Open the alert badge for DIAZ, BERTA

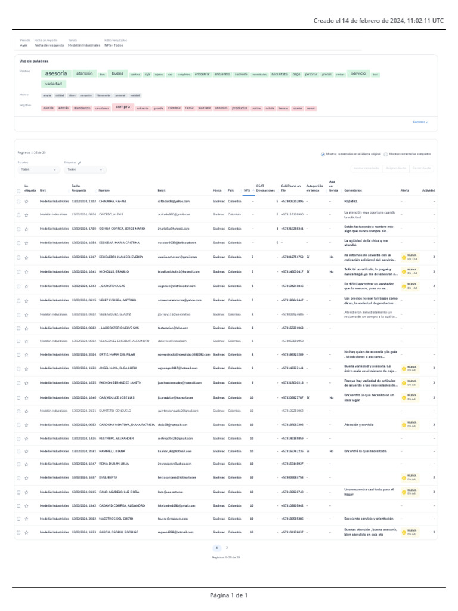410,478
